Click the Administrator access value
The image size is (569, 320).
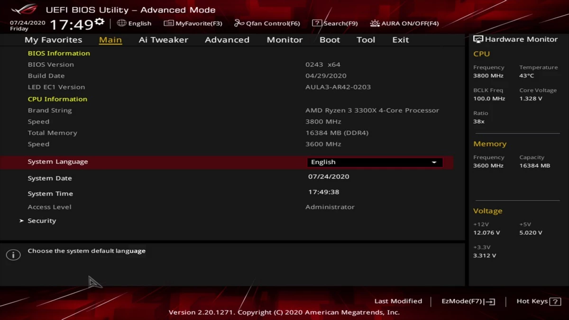coord(330,207)
